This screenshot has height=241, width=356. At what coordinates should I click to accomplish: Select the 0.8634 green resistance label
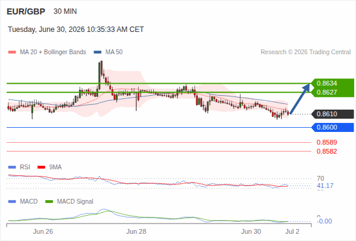(326, 83)
